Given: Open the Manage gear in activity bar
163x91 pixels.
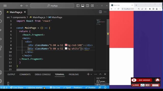Looking at the screenshot, I should point(1,81).
